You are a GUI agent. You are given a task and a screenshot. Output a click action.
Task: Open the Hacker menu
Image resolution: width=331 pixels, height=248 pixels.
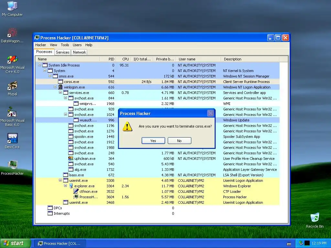click(40, 45)
